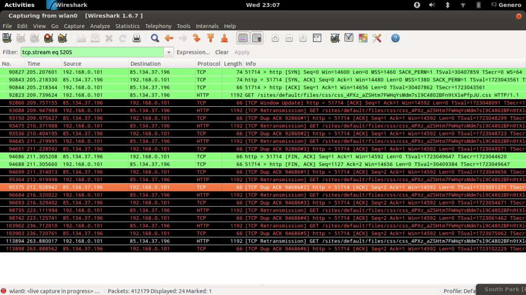Sort by the Length column header
Image resolution: width=526 pixels, height=295 pixels.
233,63
